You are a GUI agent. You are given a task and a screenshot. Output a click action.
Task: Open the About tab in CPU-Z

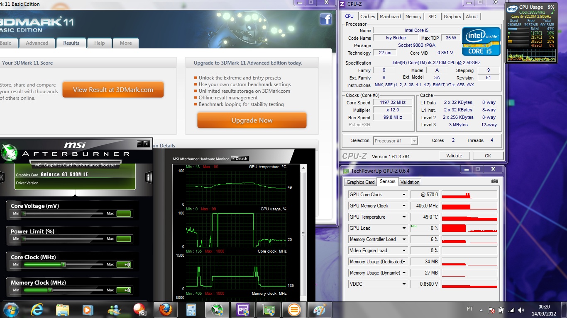coord(472,17)
